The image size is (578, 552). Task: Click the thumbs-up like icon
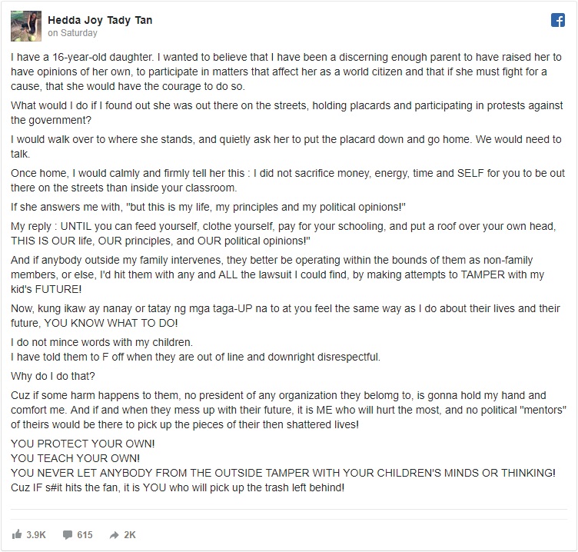coord(18,534)
